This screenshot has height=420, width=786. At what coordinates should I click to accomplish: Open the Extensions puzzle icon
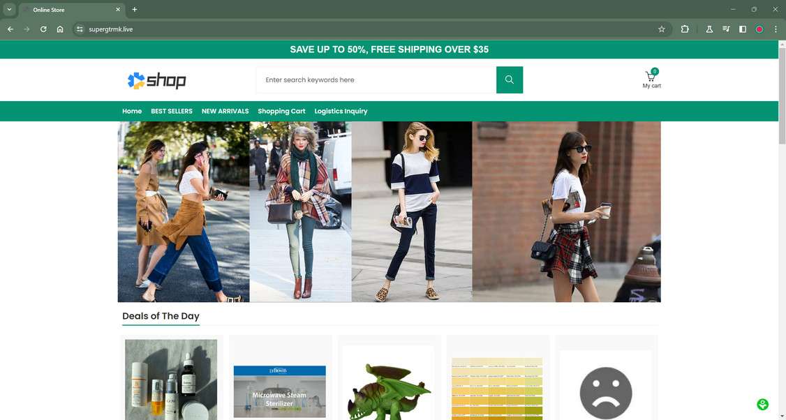(685, 29)
